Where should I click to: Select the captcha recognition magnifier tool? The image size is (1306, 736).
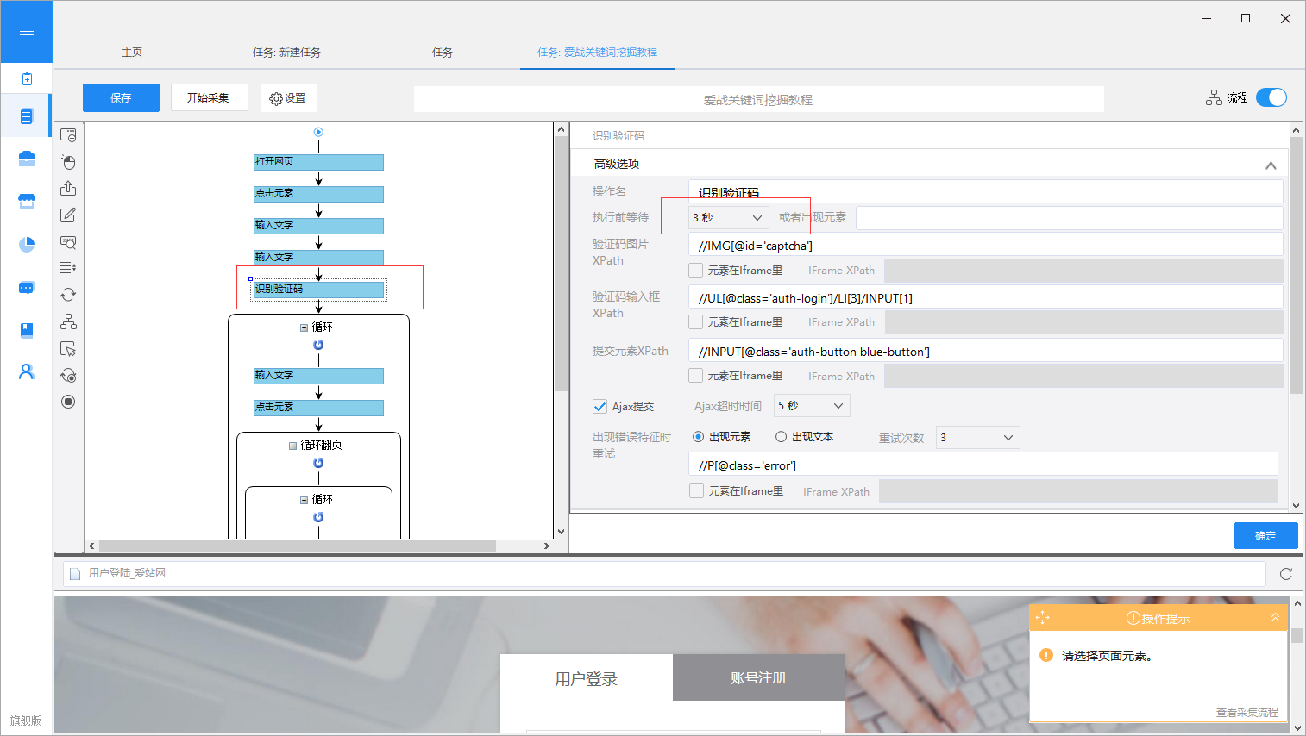(x=68, y=242)
